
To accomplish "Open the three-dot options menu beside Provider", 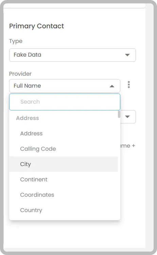I will (129, 85).
